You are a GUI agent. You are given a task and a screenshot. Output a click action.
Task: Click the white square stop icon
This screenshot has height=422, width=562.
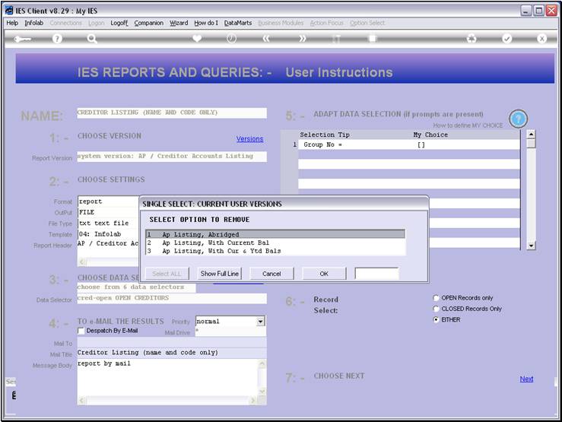pyautogui.click(x=373, y=38)
